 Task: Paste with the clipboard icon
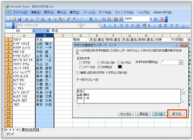pos(60,19)
